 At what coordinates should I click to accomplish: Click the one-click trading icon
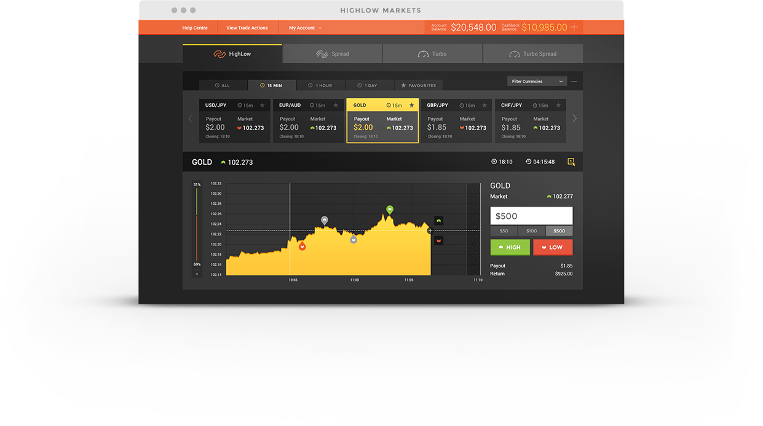point(571,162)
